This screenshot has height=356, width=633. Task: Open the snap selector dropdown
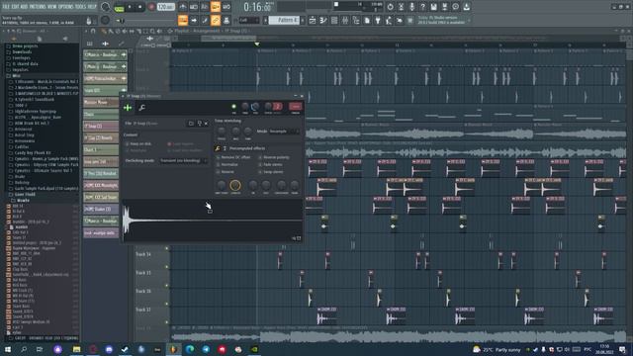click(x=248, y=20)
